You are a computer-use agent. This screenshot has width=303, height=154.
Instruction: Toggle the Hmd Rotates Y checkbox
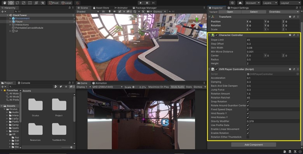pyautogui.click(x=248, y=117)
